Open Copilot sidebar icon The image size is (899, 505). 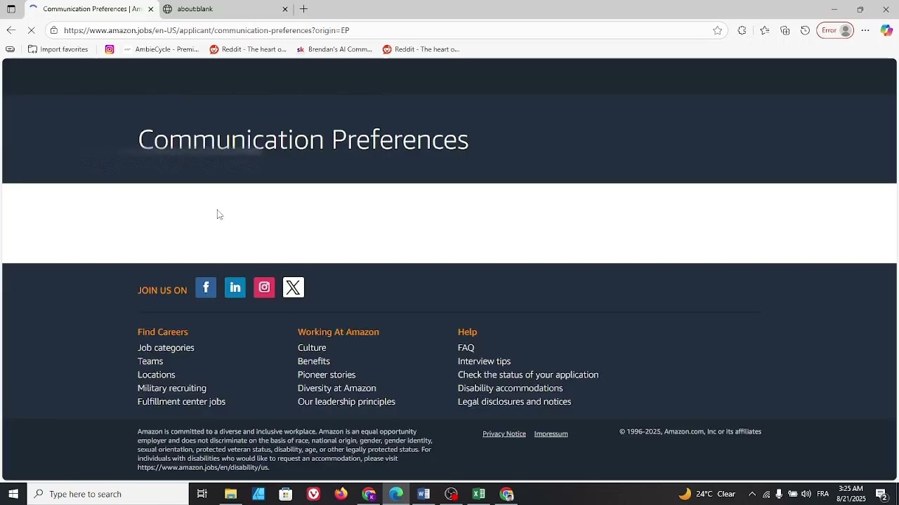coord(886,30)
